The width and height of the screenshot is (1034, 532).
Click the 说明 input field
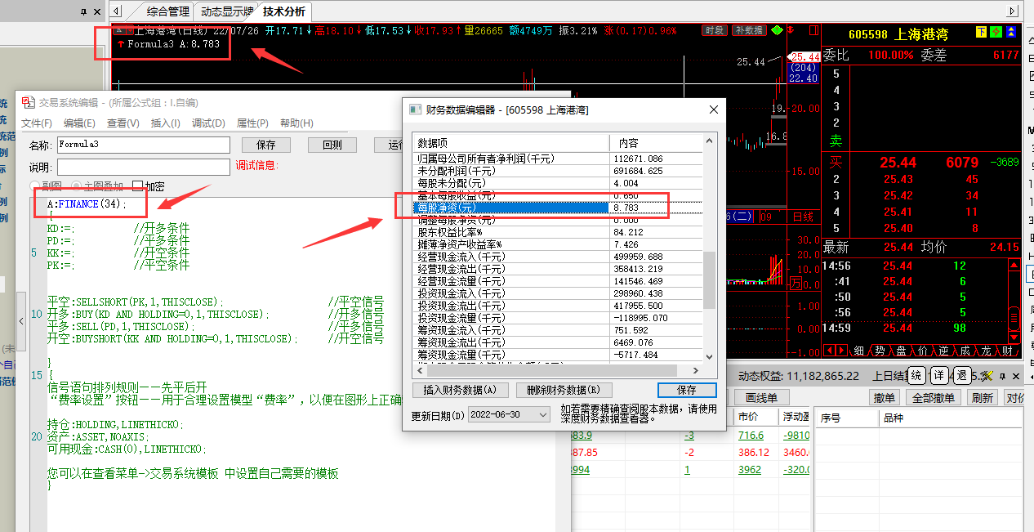tap(143, 166)
